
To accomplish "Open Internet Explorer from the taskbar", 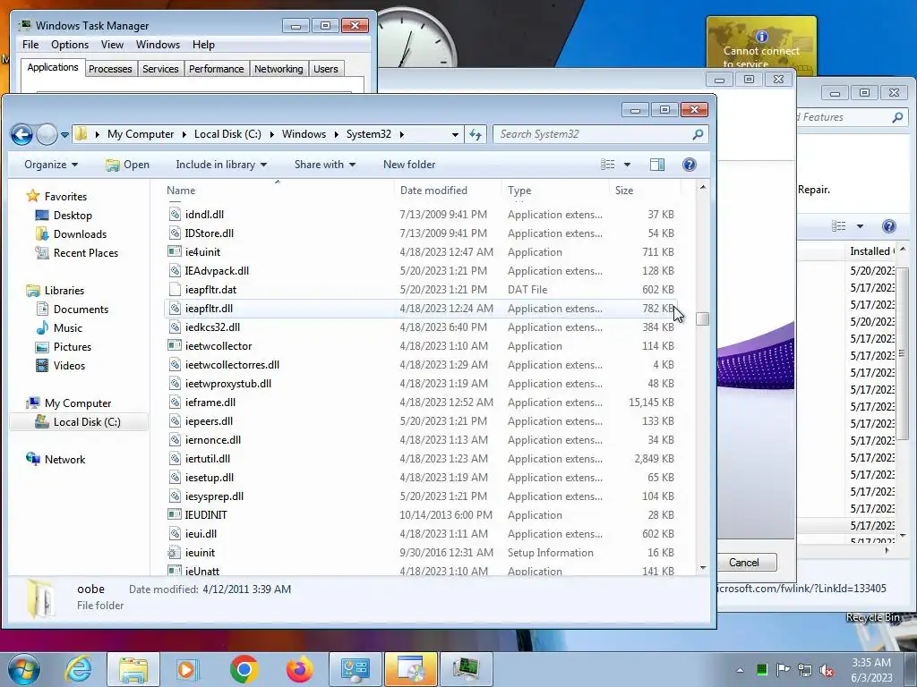I will coord(79,669).
